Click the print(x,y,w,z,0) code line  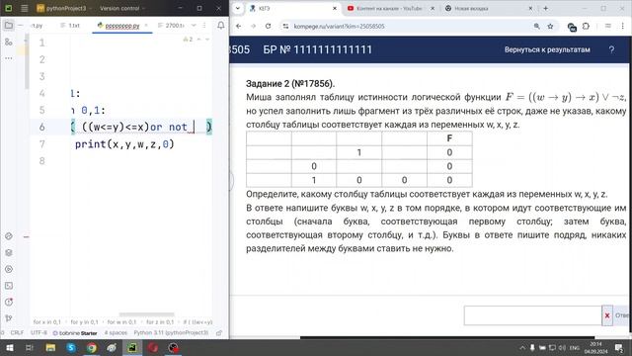pos(124,144)
